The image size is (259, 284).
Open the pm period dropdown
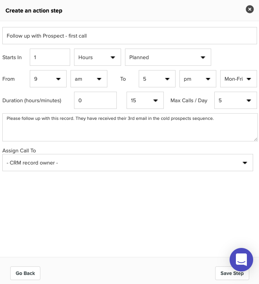pos(198,79)
